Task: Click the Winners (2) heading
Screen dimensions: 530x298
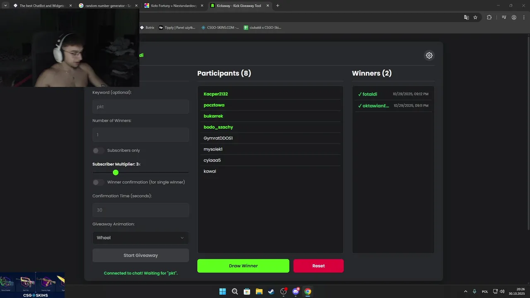Action: pos(372,73)
